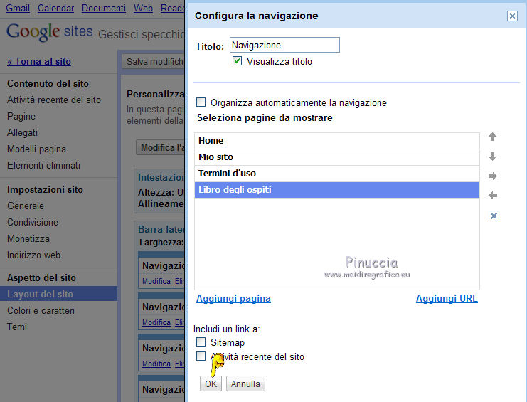Toggle the Visualizza titolo checkbox
Screen dimensions: 527x402
[238, 62]
